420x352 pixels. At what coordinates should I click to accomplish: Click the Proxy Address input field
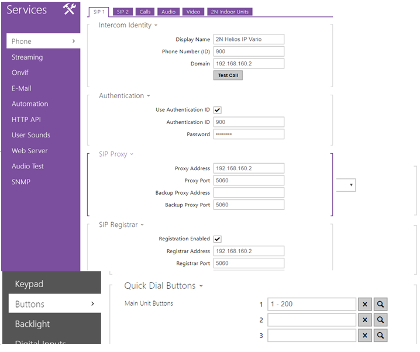tap(249, 168)
